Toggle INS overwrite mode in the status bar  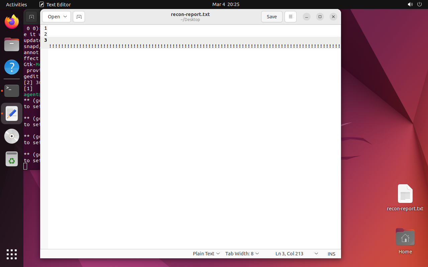pos(331,254)
